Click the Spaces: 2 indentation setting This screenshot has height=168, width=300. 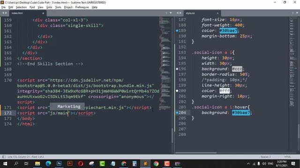266,157
